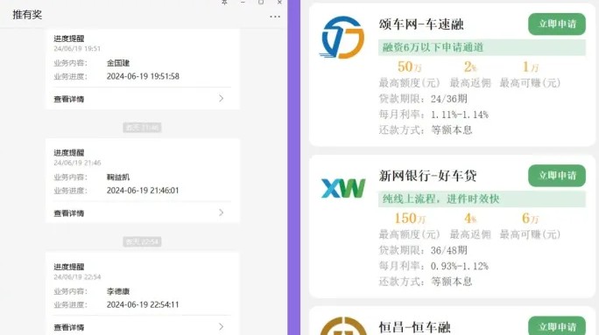Expand details chevron for 李德康 notification
This screenshot has width=599, height=335.
222,326
